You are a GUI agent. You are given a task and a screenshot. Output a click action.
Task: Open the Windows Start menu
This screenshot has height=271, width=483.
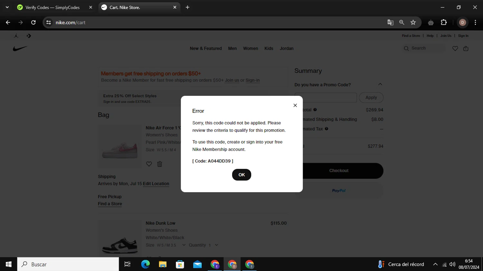[9, 264]
